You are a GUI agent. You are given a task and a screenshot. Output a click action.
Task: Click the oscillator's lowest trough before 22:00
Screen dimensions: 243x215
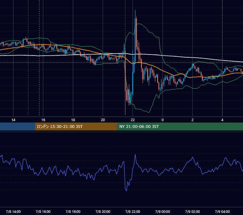pos(127,191)
